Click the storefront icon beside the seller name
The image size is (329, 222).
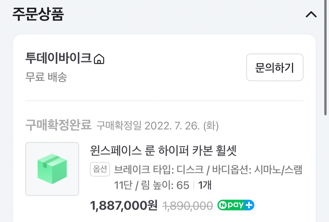tap(100, 59)
